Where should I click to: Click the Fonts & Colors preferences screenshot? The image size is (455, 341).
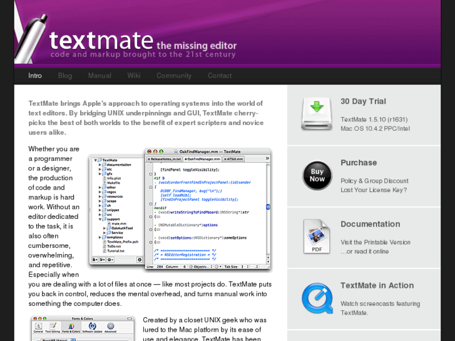pyautogui.click(x=83, y=328)
